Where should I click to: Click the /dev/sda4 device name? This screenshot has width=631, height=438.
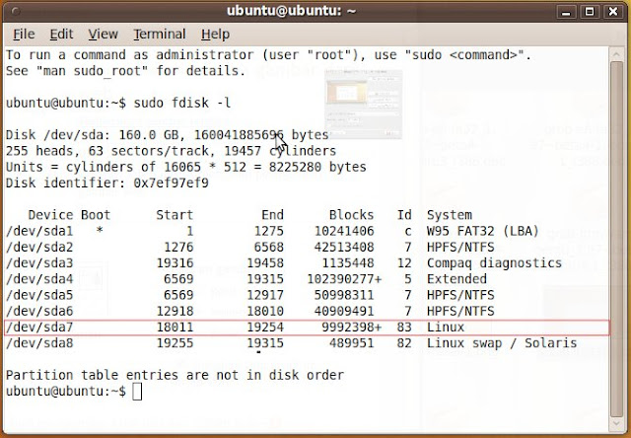click(39, 279)
